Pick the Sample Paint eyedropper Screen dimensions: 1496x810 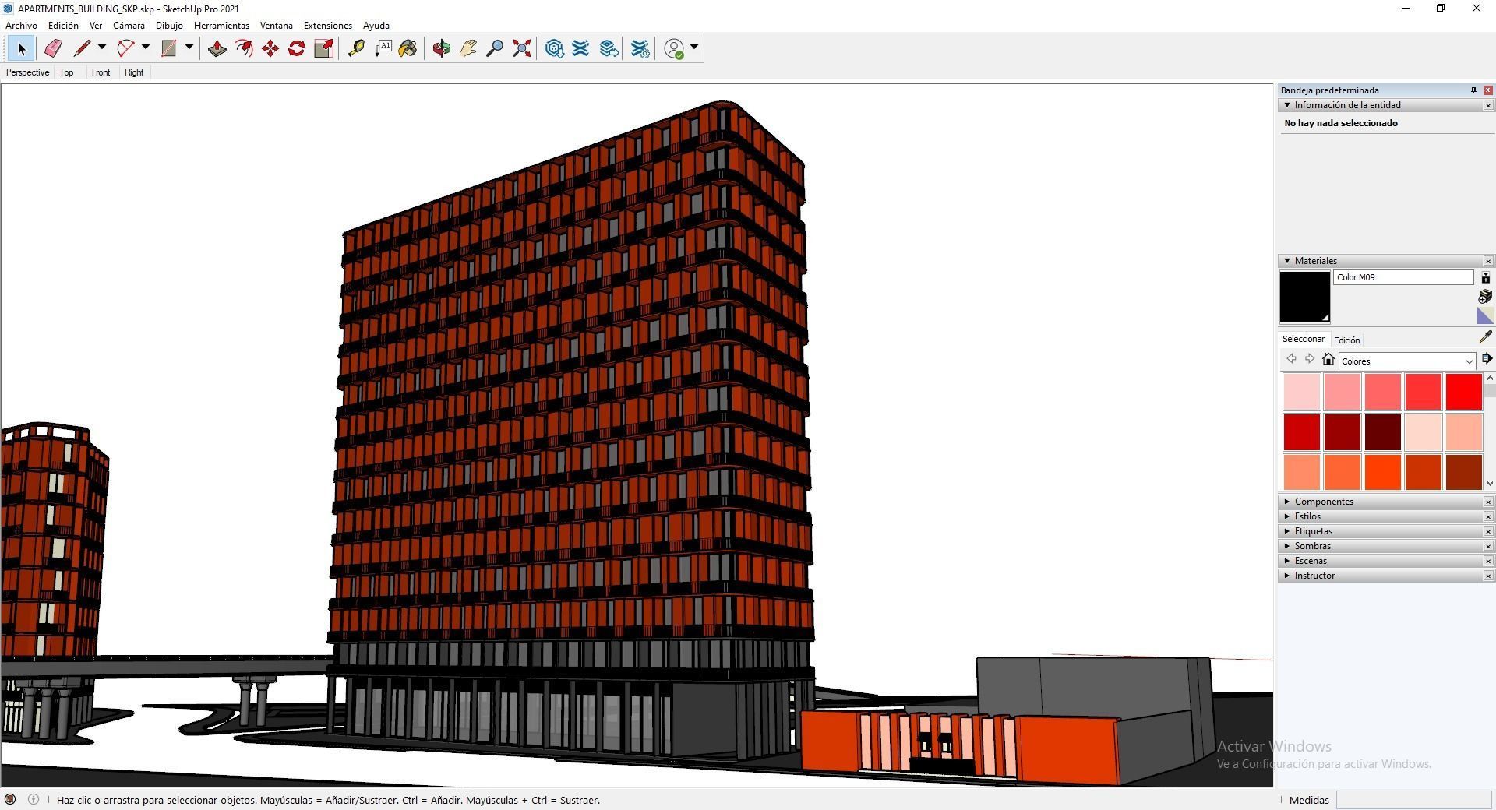(x=1485, y=337)
